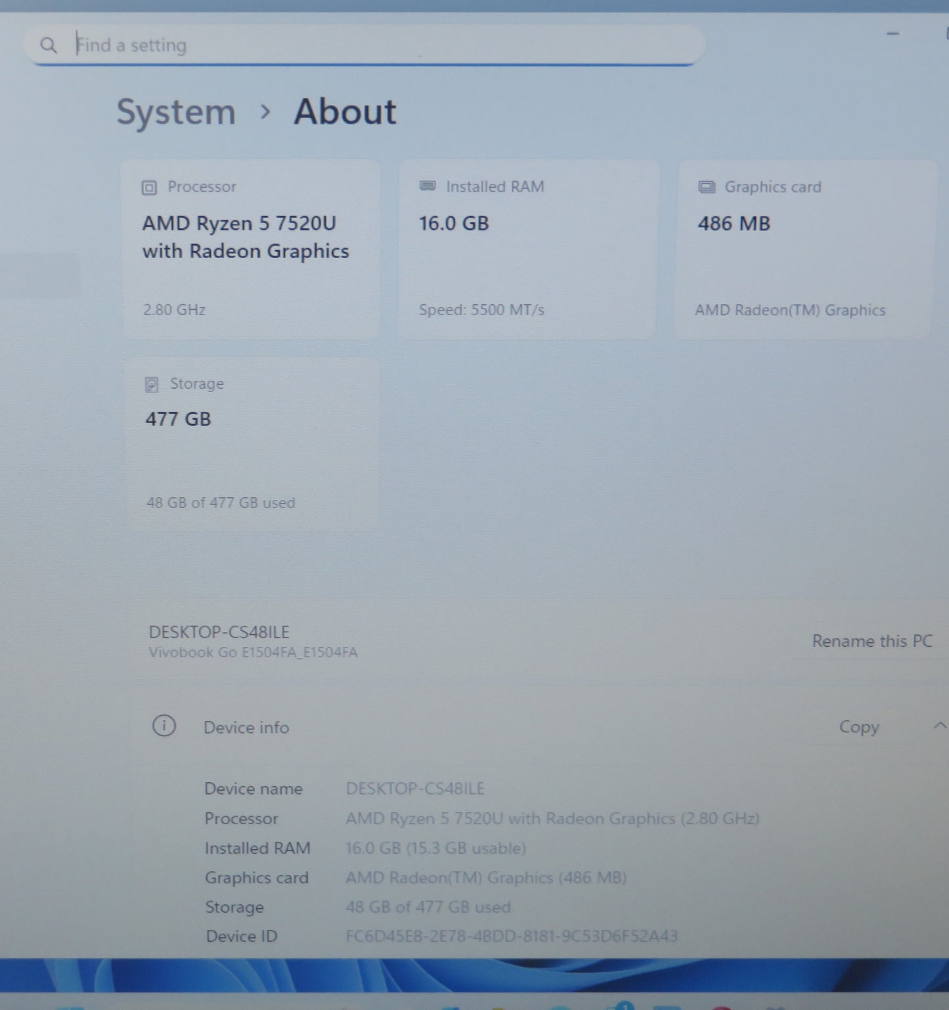The image size is (949, 1010).
Task: Click 'Device ID' row label
Action: point(242,936)
